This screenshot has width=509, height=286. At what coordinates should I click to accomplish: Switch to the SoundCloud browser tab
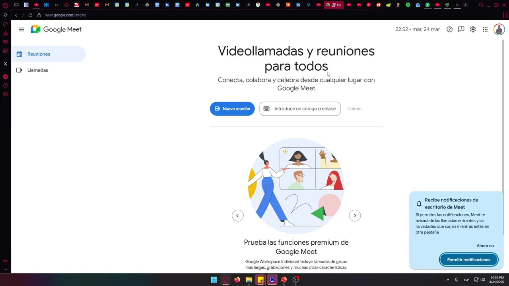click(288, 5)
